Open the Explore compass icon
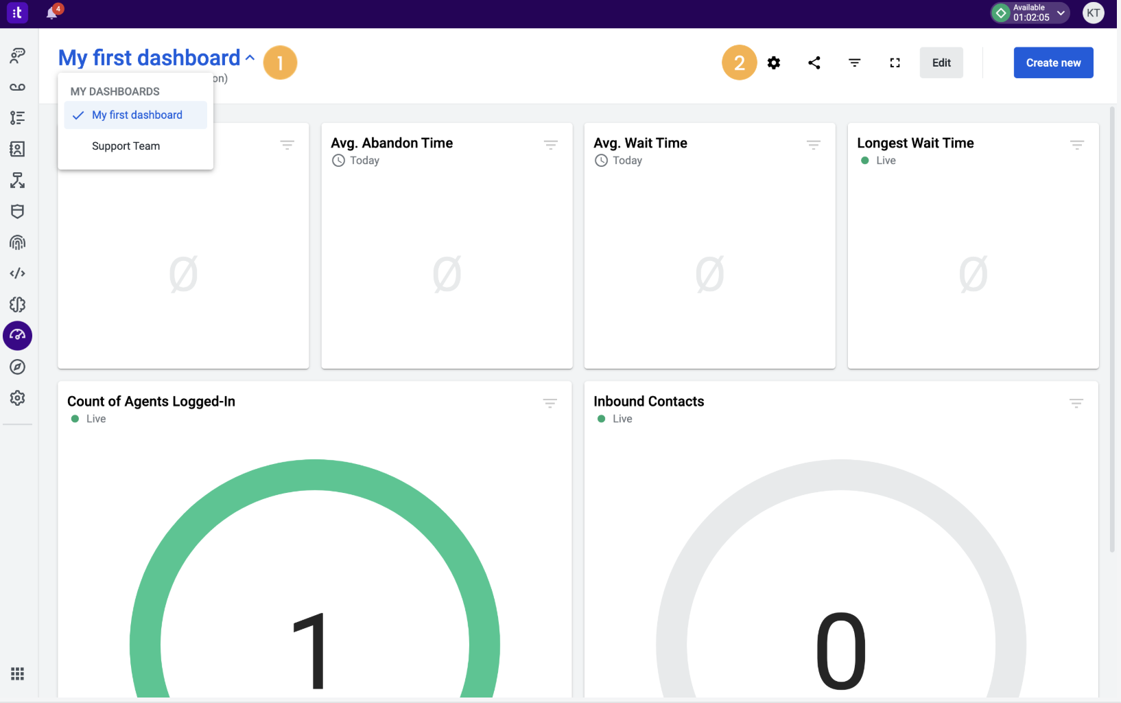Screen dimensions: 1121x703 pyautogui.click(x=18, y=367)
